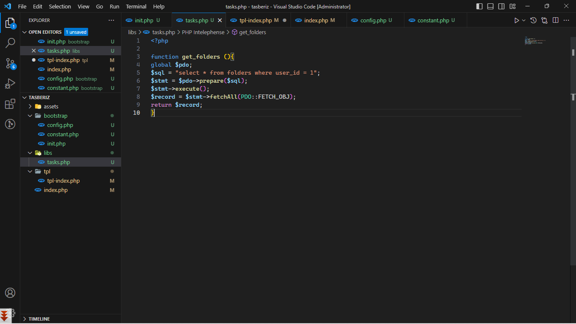
Task: Open index.php in the TASBERIZ file tree
Action: click(70, 190)
